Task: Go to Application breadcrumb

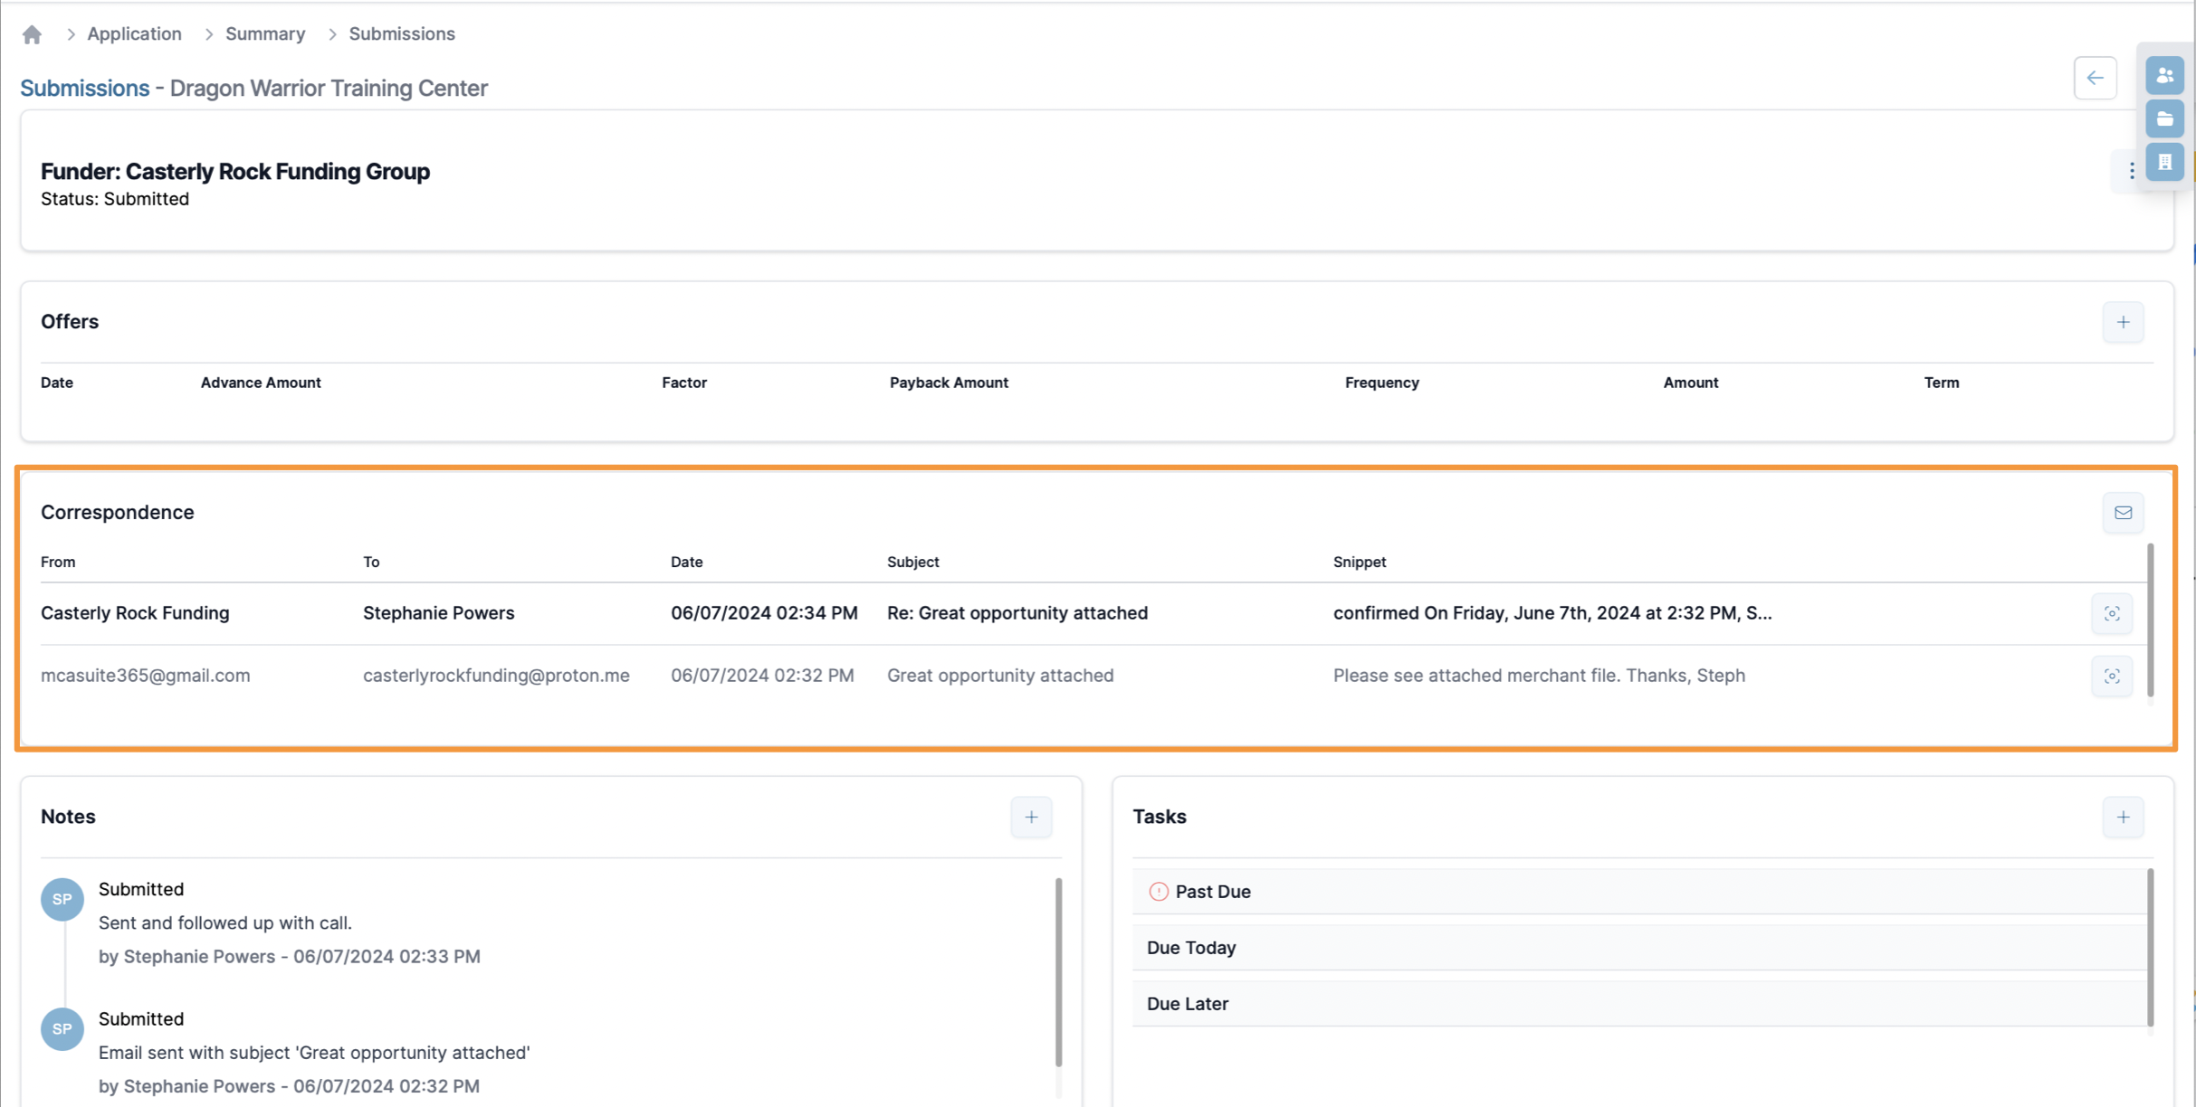Action: coord(134,34)
